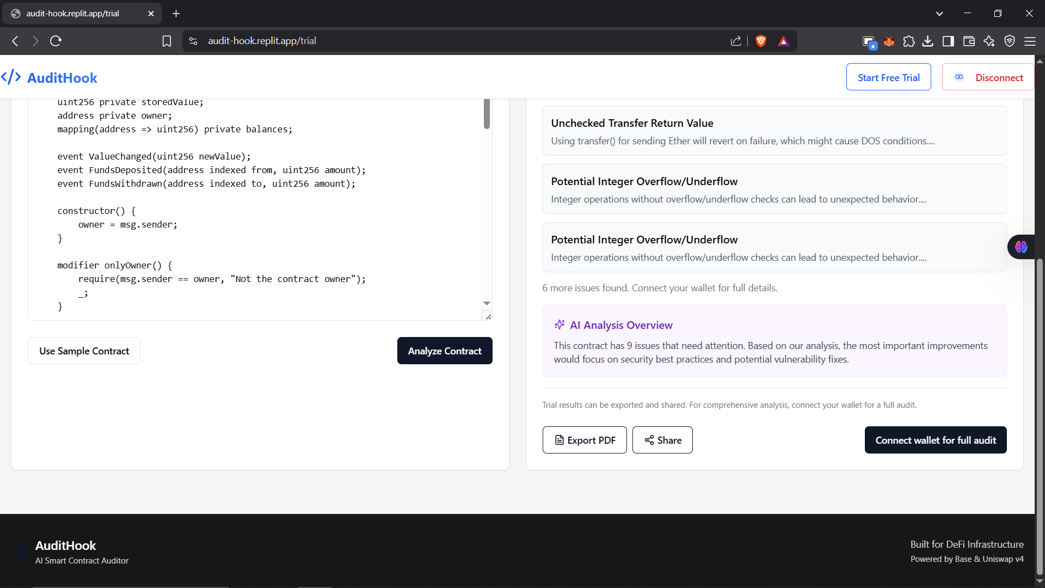The width and height of the screenshot is (1045, 588).
Task: Open Unchecked Transfer Return Value issue
Action: pyautogui.click(x=774, y=131)
